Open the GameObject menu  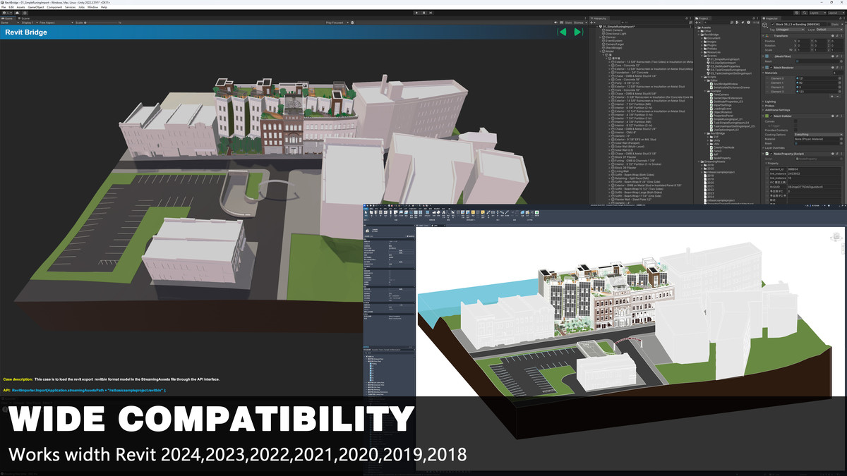[35, 7]
